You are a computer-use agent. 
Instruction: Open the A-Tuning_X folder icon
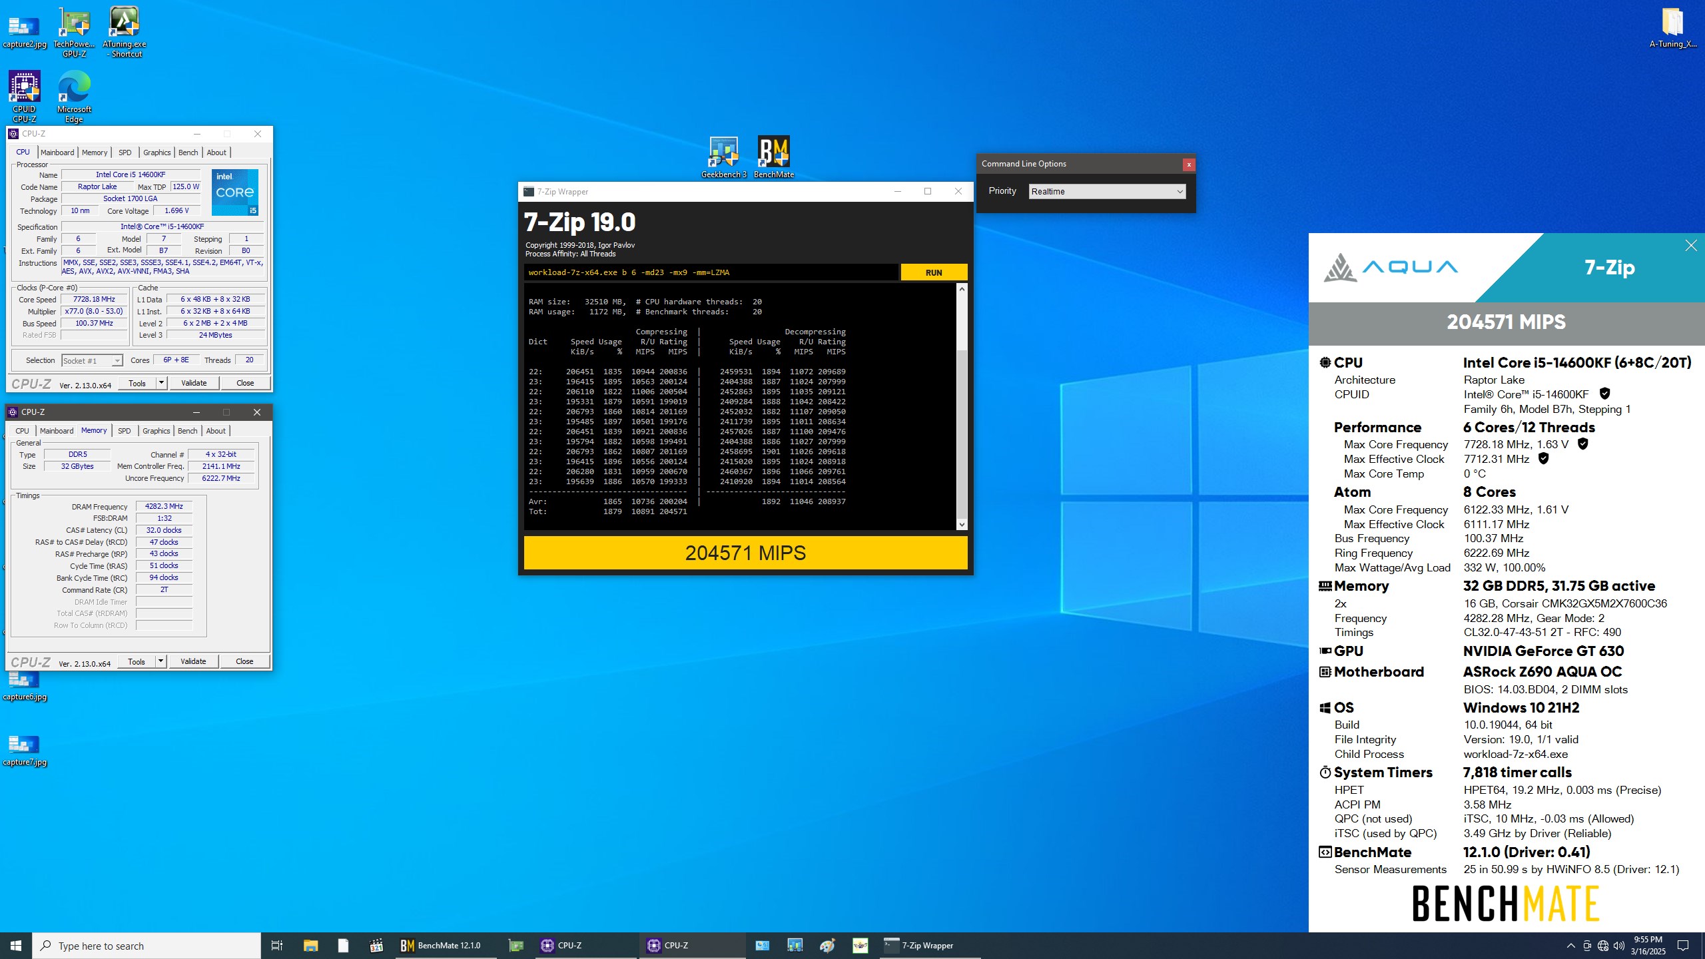click(1673, 28)
